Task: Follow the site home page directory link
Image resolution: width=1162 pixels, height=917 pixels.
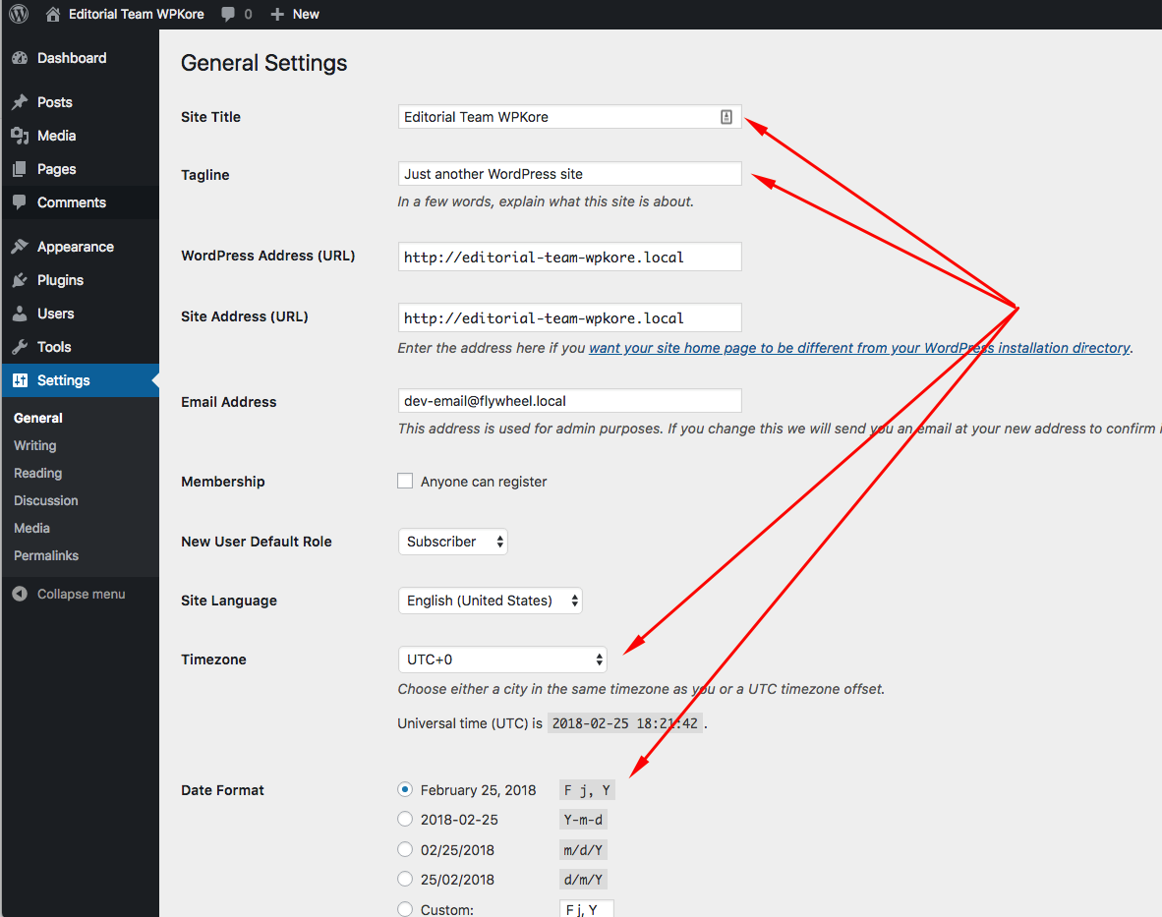Action: coord(859,348)
